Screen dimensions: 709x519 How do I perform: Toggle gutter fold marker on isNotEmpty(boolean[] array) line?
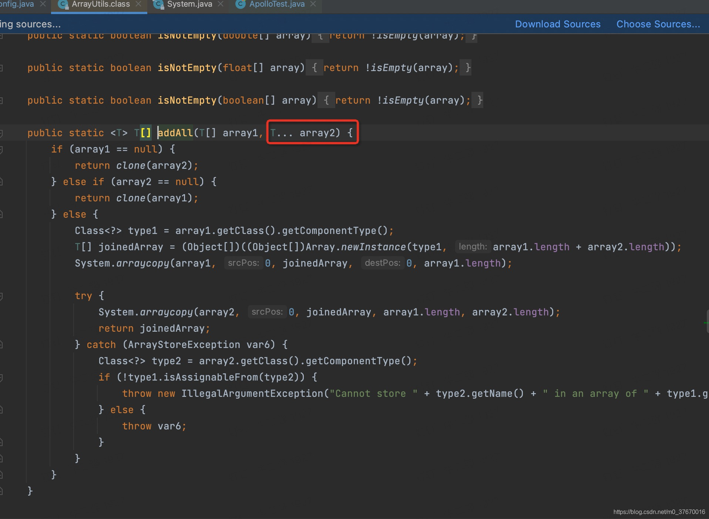[x=1, y=101]
